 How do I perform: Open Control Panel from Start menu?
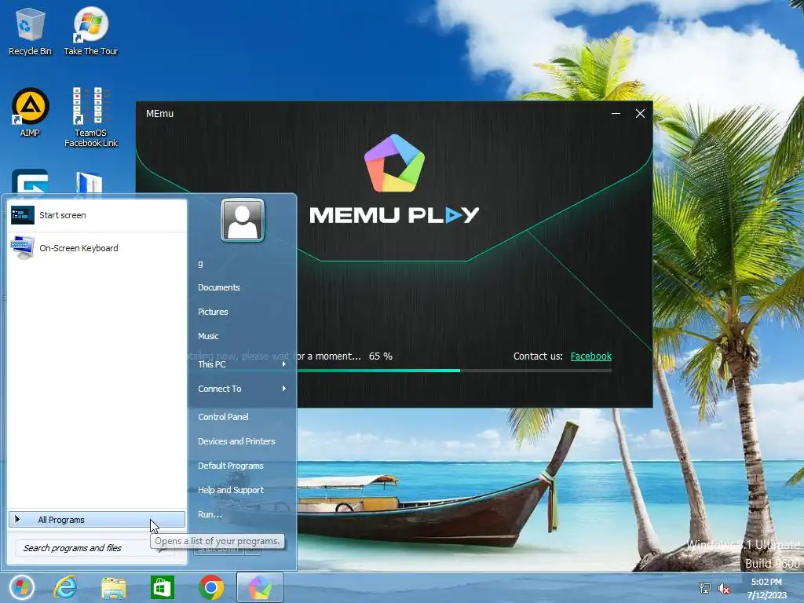pyautogui.click(x=223, y=417)
